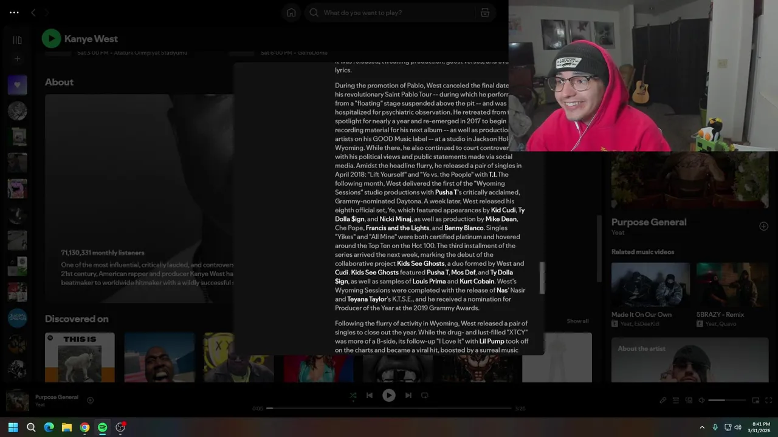Click the 'Purpose General' title in the player bar

(57, 397)
